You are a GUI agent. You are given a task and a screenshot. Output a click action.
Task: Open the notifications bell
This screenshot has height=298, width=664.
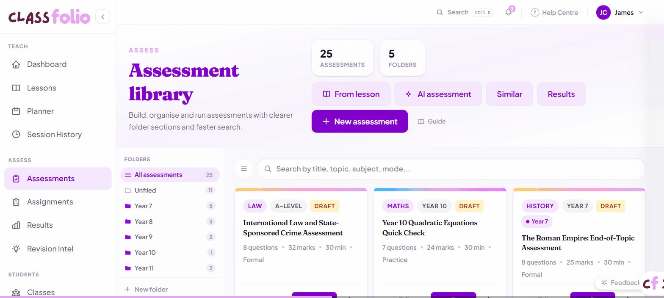[x=509, y=12]
